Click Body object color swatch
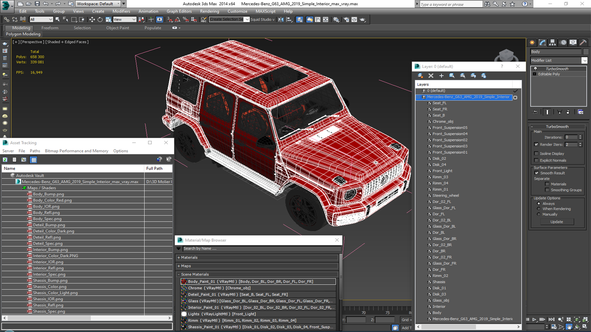The image size is (591, 332). pyautogui.click(x=586, y=52)
